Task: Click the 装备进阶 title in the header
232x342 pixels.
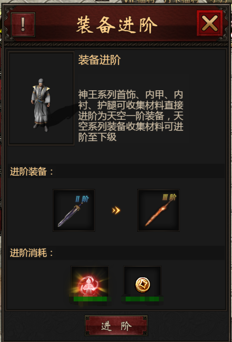Action: [x=117, y=25]
